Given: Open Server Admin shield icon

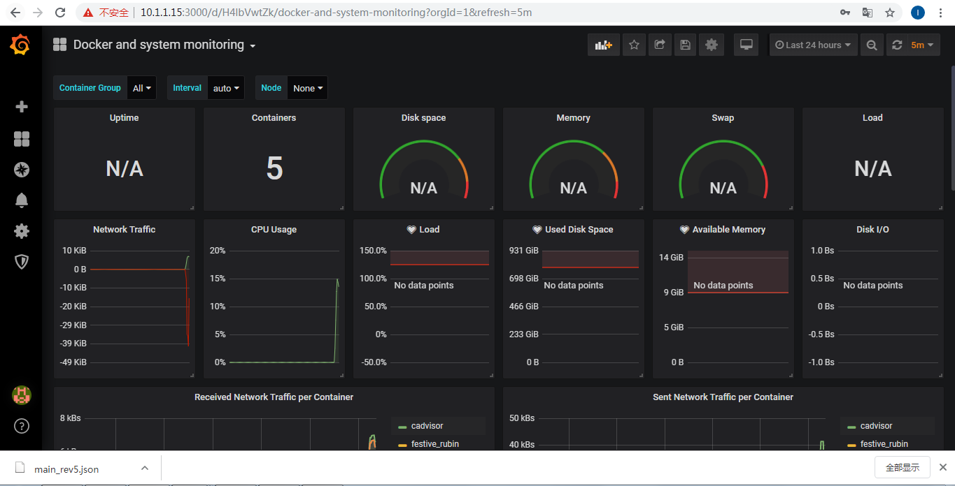Looking at the screenshot, I should [x=22, y=262].
